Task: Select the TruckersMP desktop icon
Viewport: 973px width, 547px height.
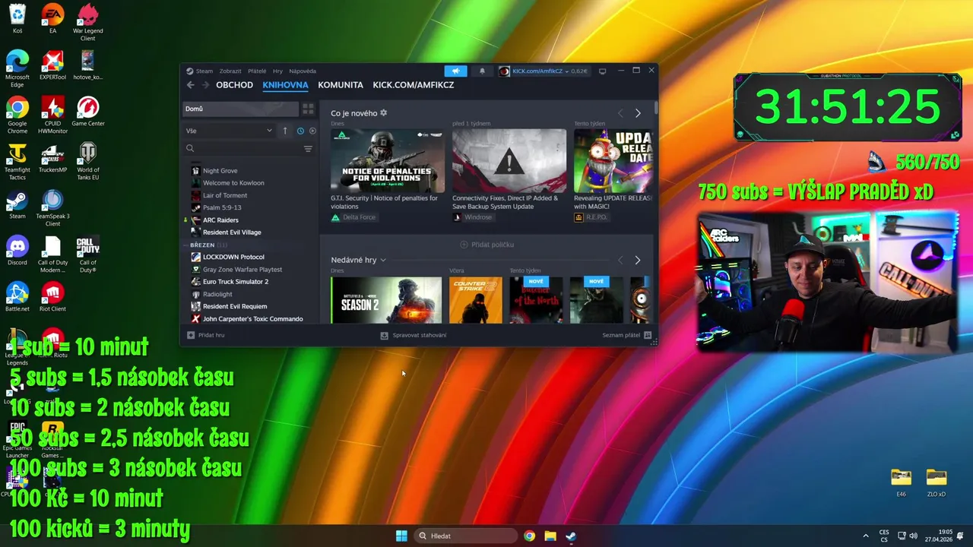Action: [52, 158]
